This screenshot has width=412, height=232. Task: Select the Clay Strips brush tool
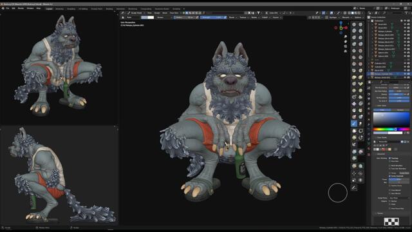click(x=360, y=31)
